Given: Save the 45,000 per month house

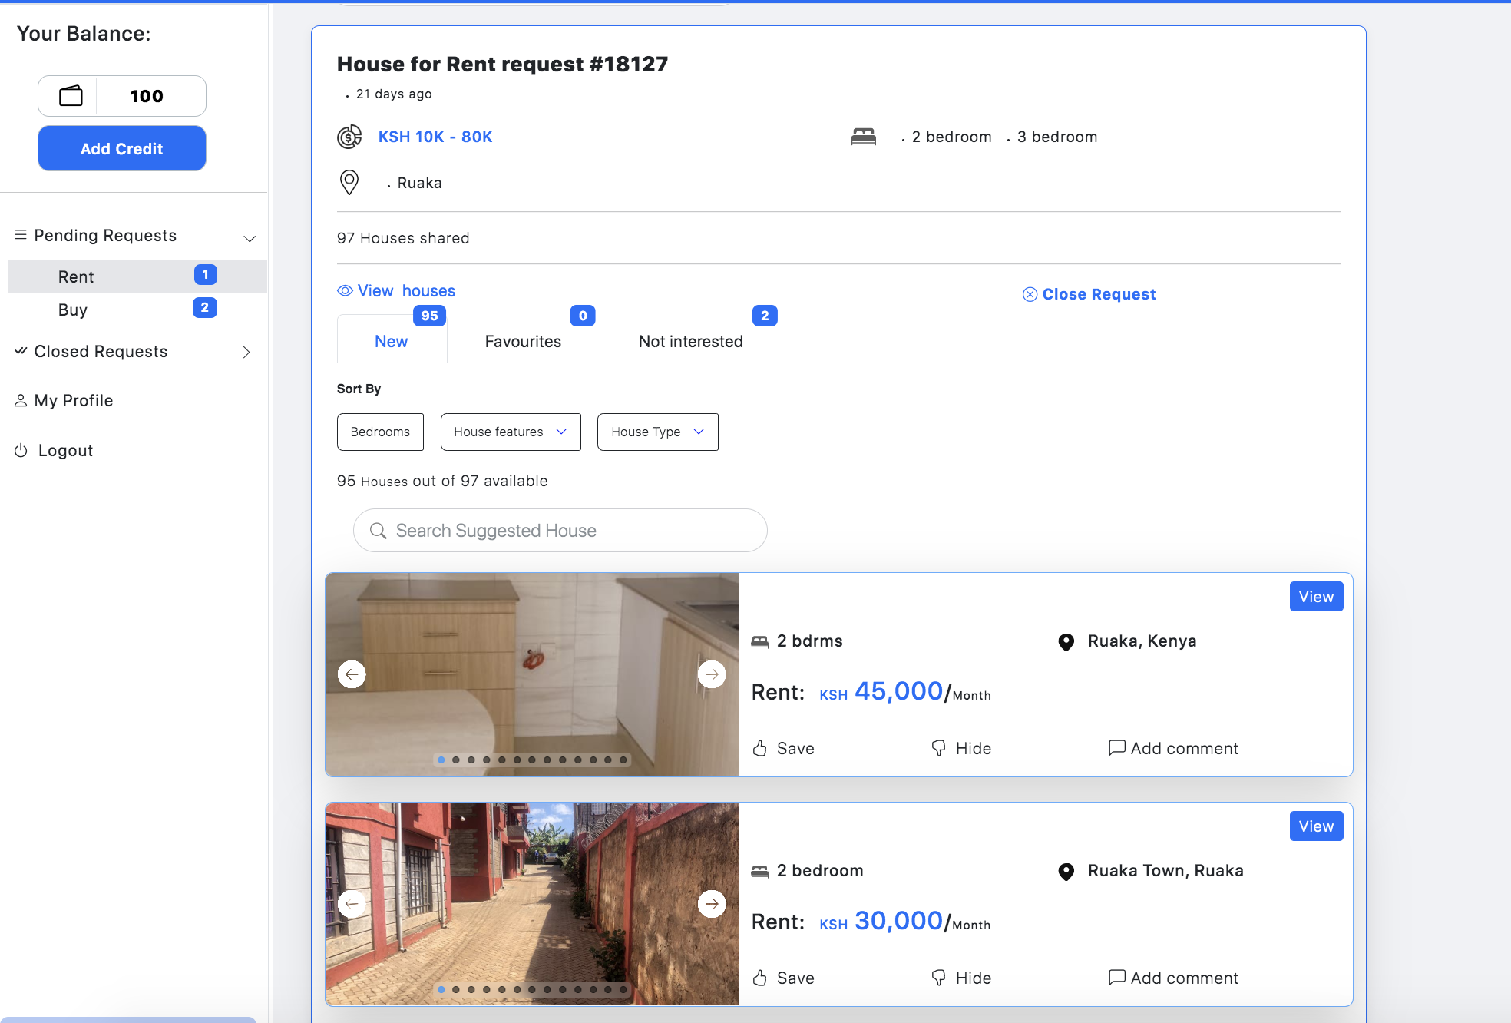Looking at the screenshot, I should click(783, 748).
